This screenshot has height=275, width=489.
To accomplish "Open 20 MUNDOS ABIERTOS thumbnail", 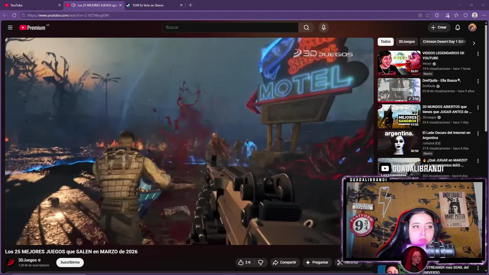I will pos(399,116).
